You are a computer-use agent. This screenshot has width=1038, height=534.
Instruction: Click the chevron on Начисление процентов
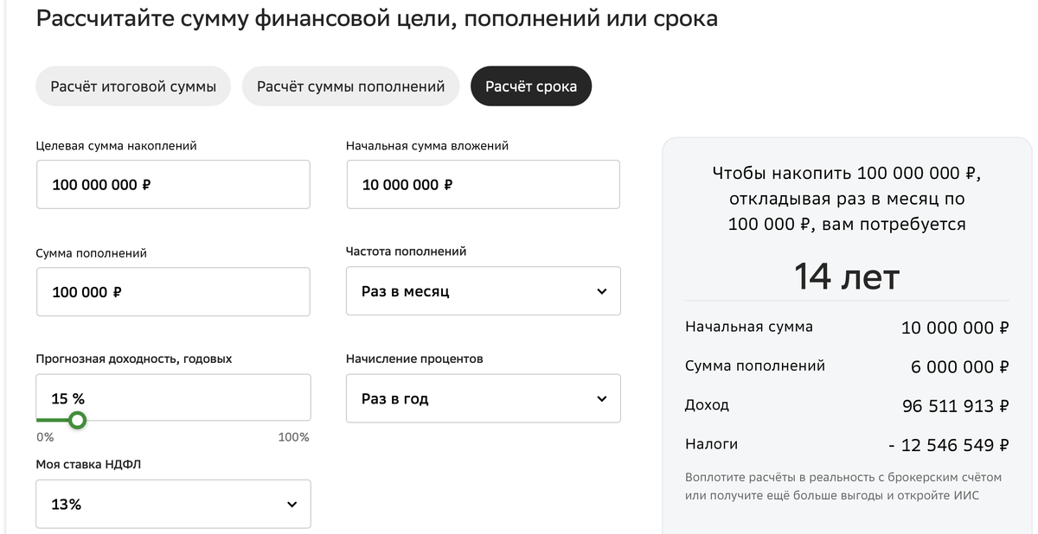pyautogui.click(x=601, y=398)
